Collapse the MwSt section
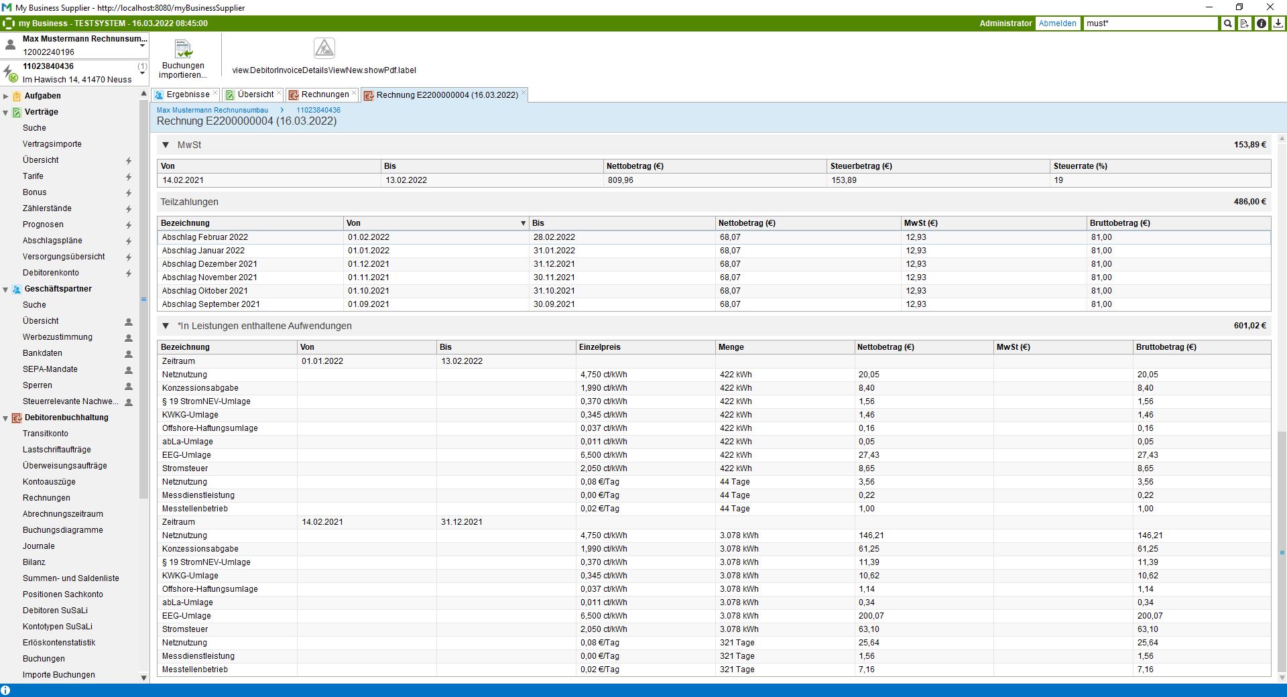The width and height of the screenshot is (1287, 697). tap(166, 145)
